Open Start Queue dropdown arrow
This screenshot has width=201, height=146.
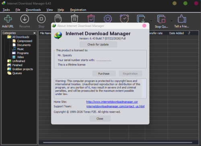point(151,21)
